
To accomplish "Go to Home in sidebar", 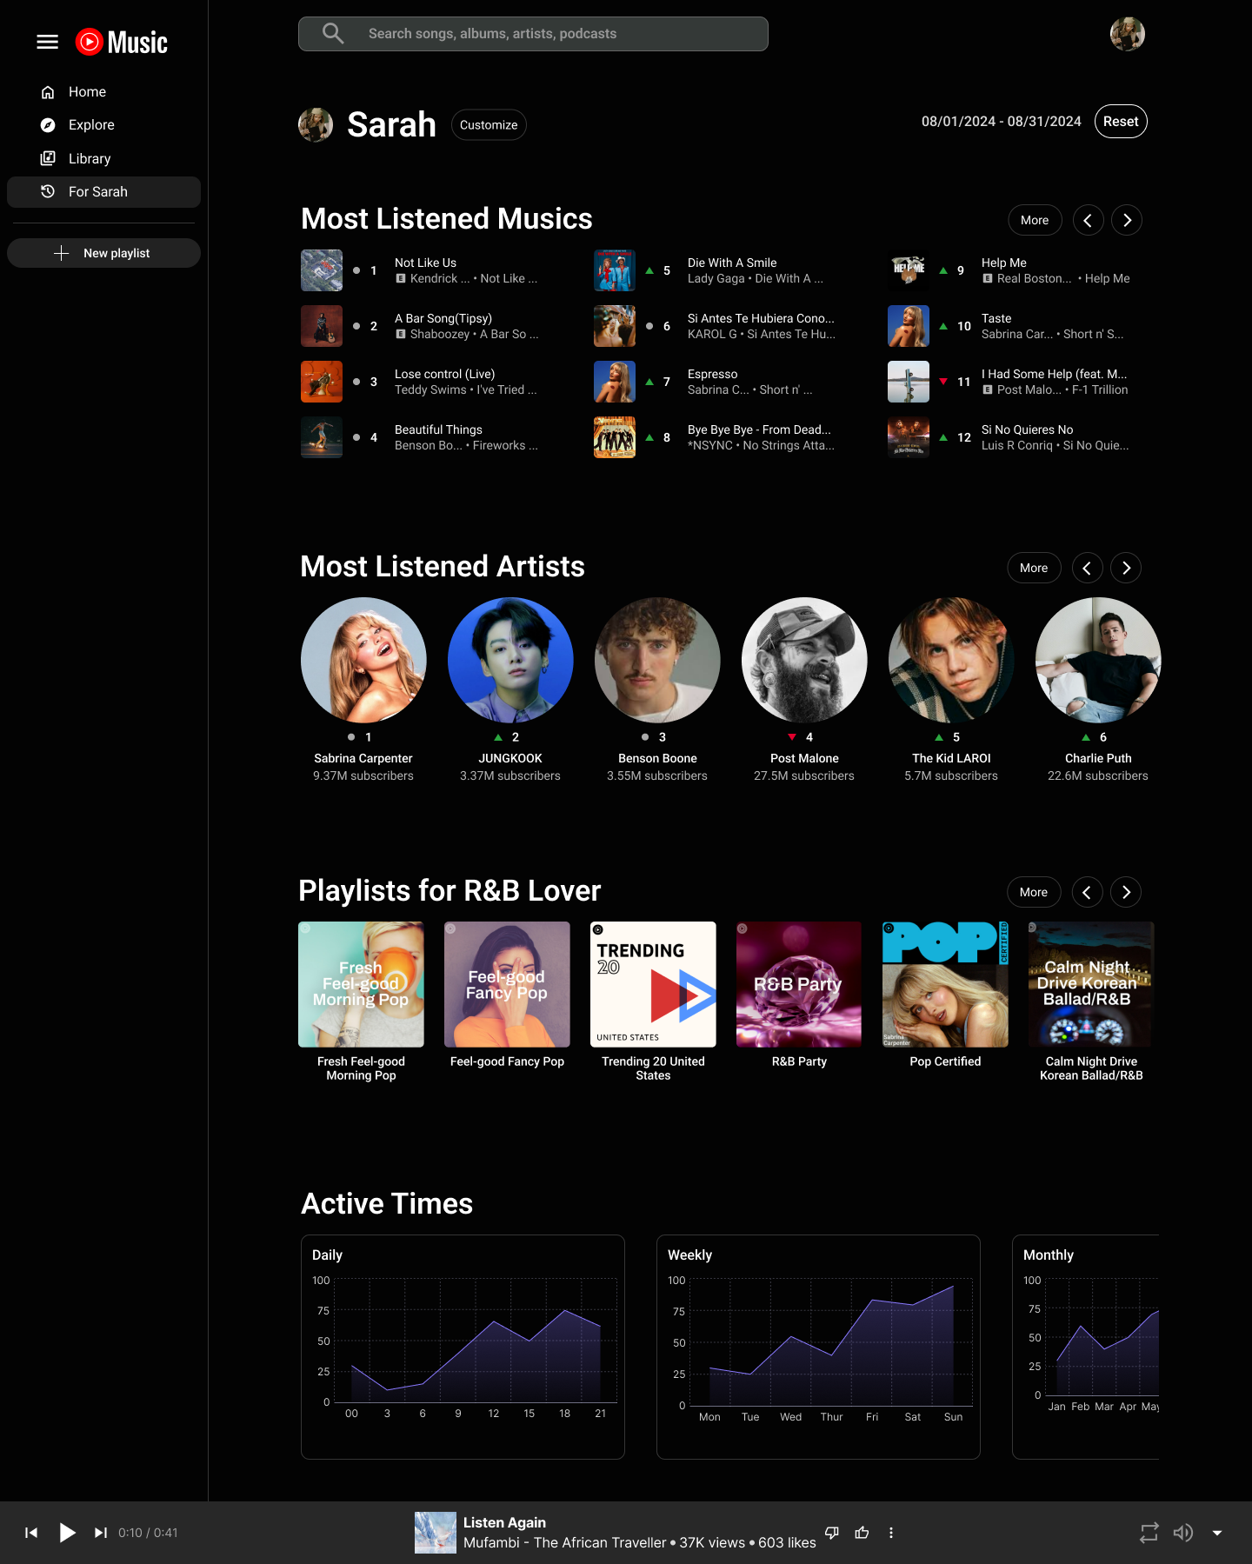I will 103,92.
